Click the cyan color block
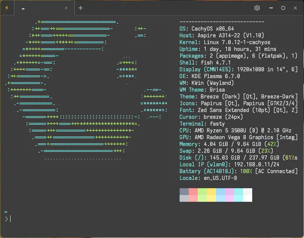This screenshot has width=304, height=238. point(239,195)
